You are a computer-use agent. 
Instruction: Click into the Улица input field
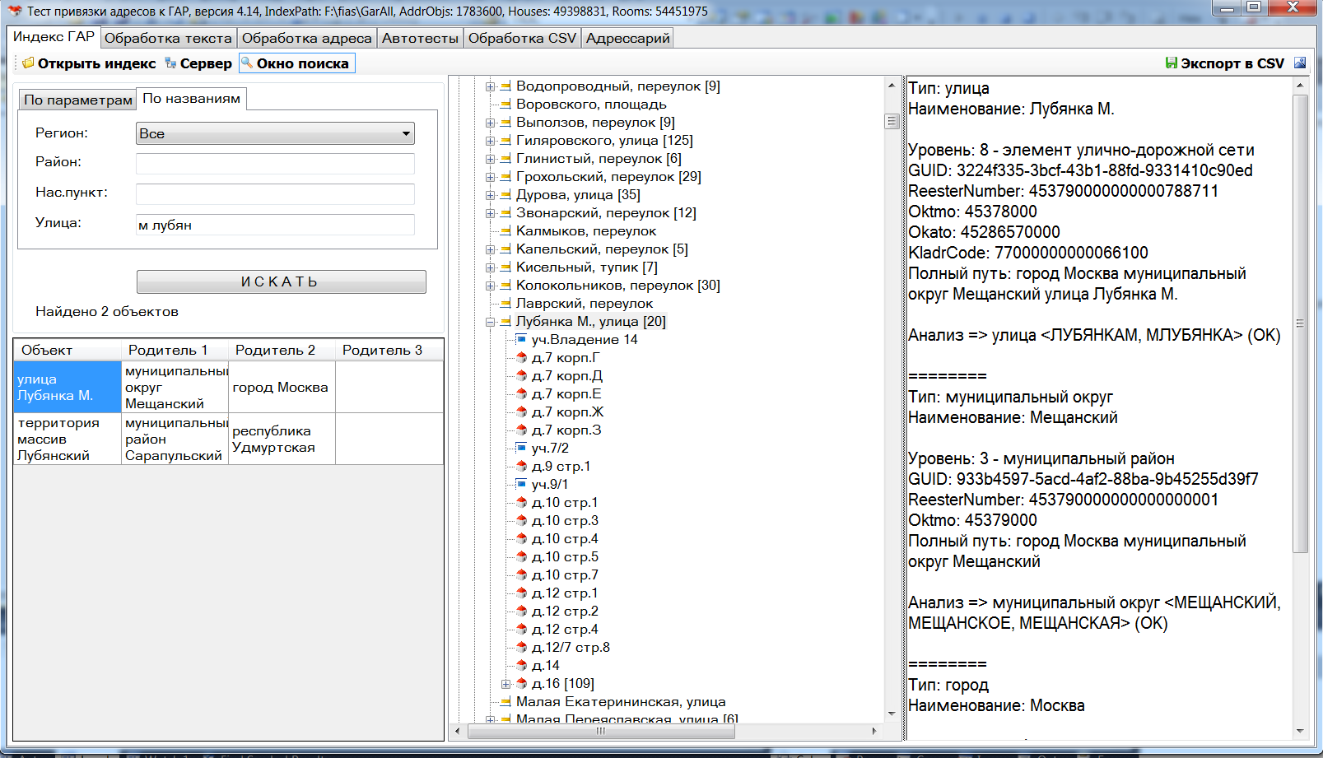(275, 225)
